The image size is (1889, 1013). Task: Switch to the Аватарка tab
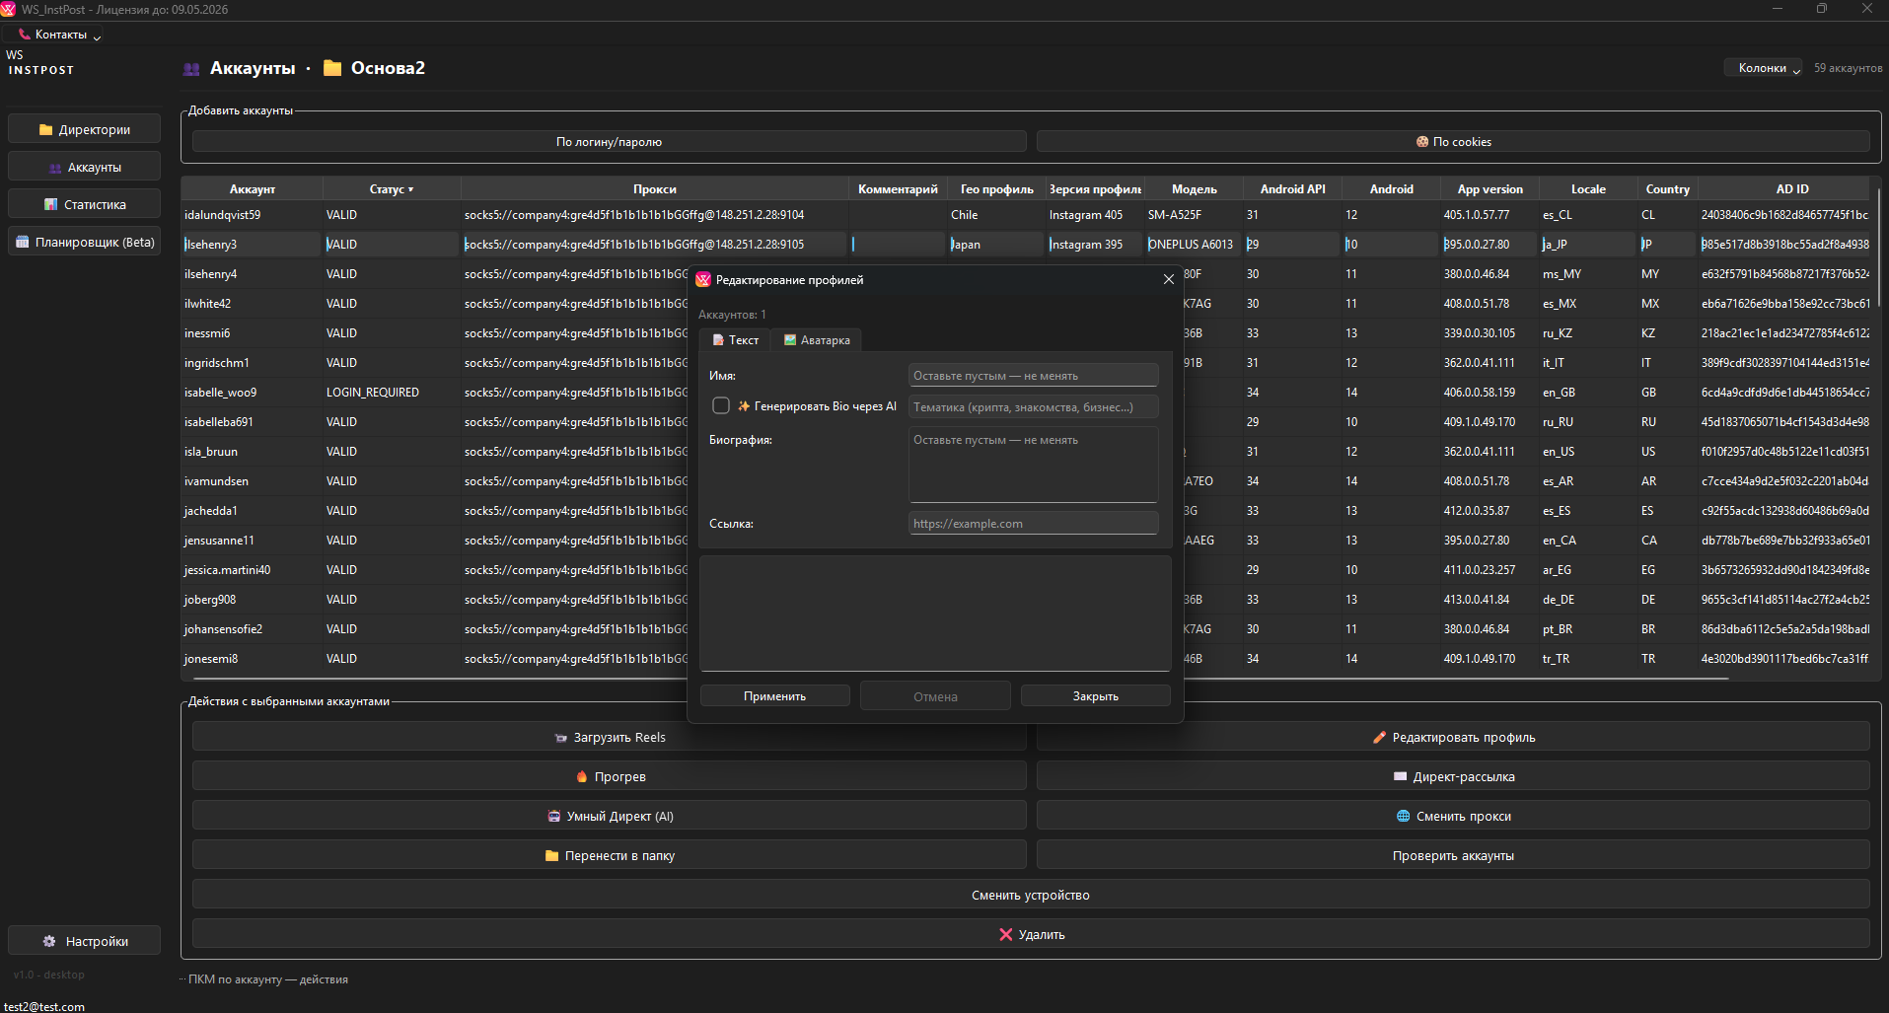[x=817, y=340]
